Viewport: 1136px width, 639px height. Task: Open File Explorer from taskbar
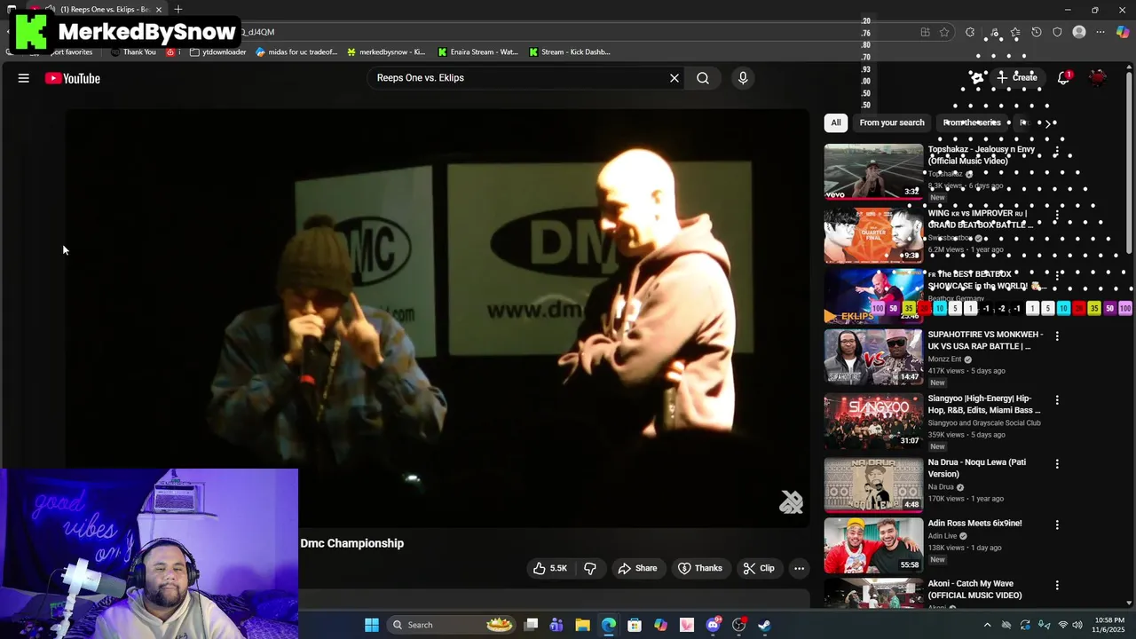pyautogui.click(x=582, y=625)
